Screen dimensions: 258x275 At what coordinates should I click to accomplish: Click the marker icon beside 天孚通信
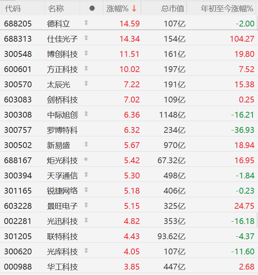pyautogui.click(x=86, y=175)
